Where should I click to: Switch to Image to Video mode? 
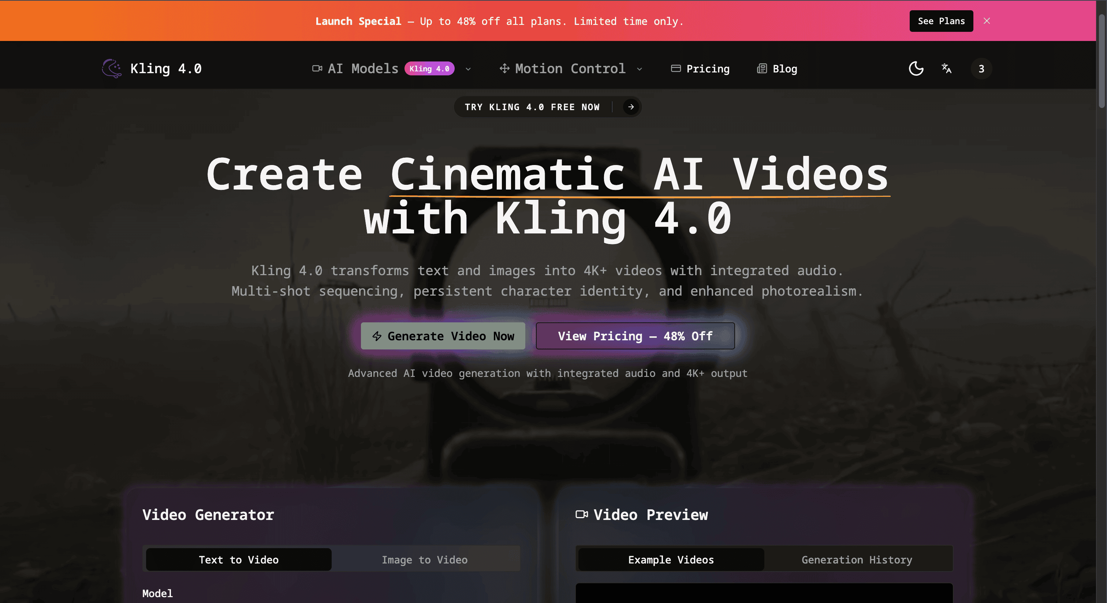pos(425,559)
